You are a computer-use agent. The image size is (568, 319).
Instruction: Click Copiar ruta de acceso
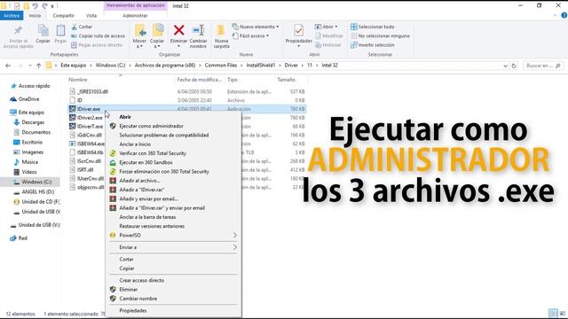pyautogui.click(x=98, y=35)
